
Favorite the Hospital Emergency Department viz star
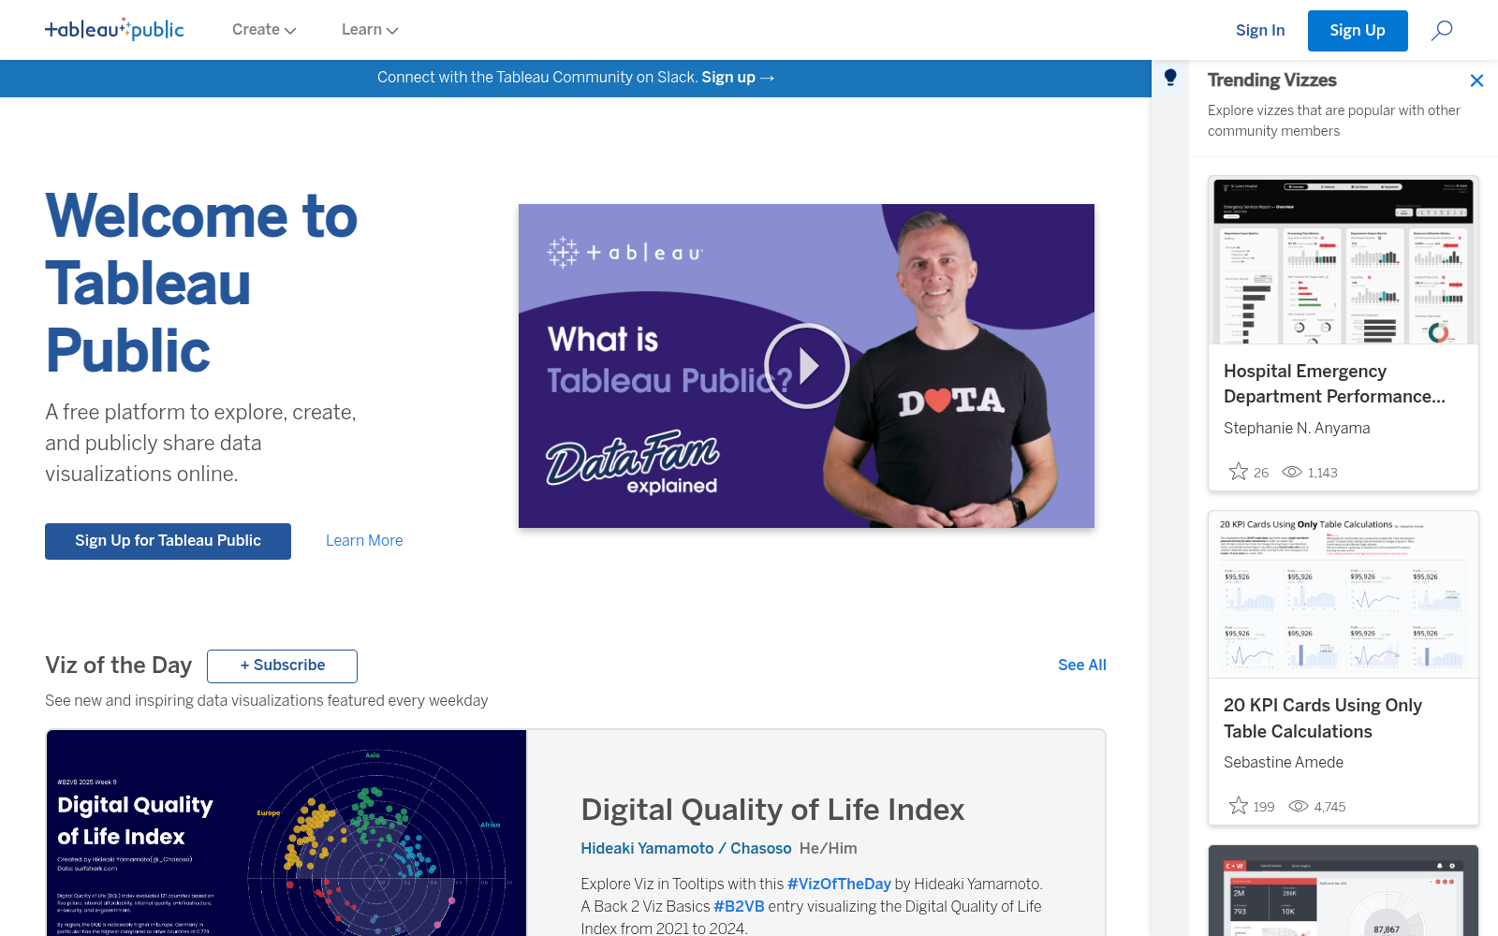click(1238, 472)
